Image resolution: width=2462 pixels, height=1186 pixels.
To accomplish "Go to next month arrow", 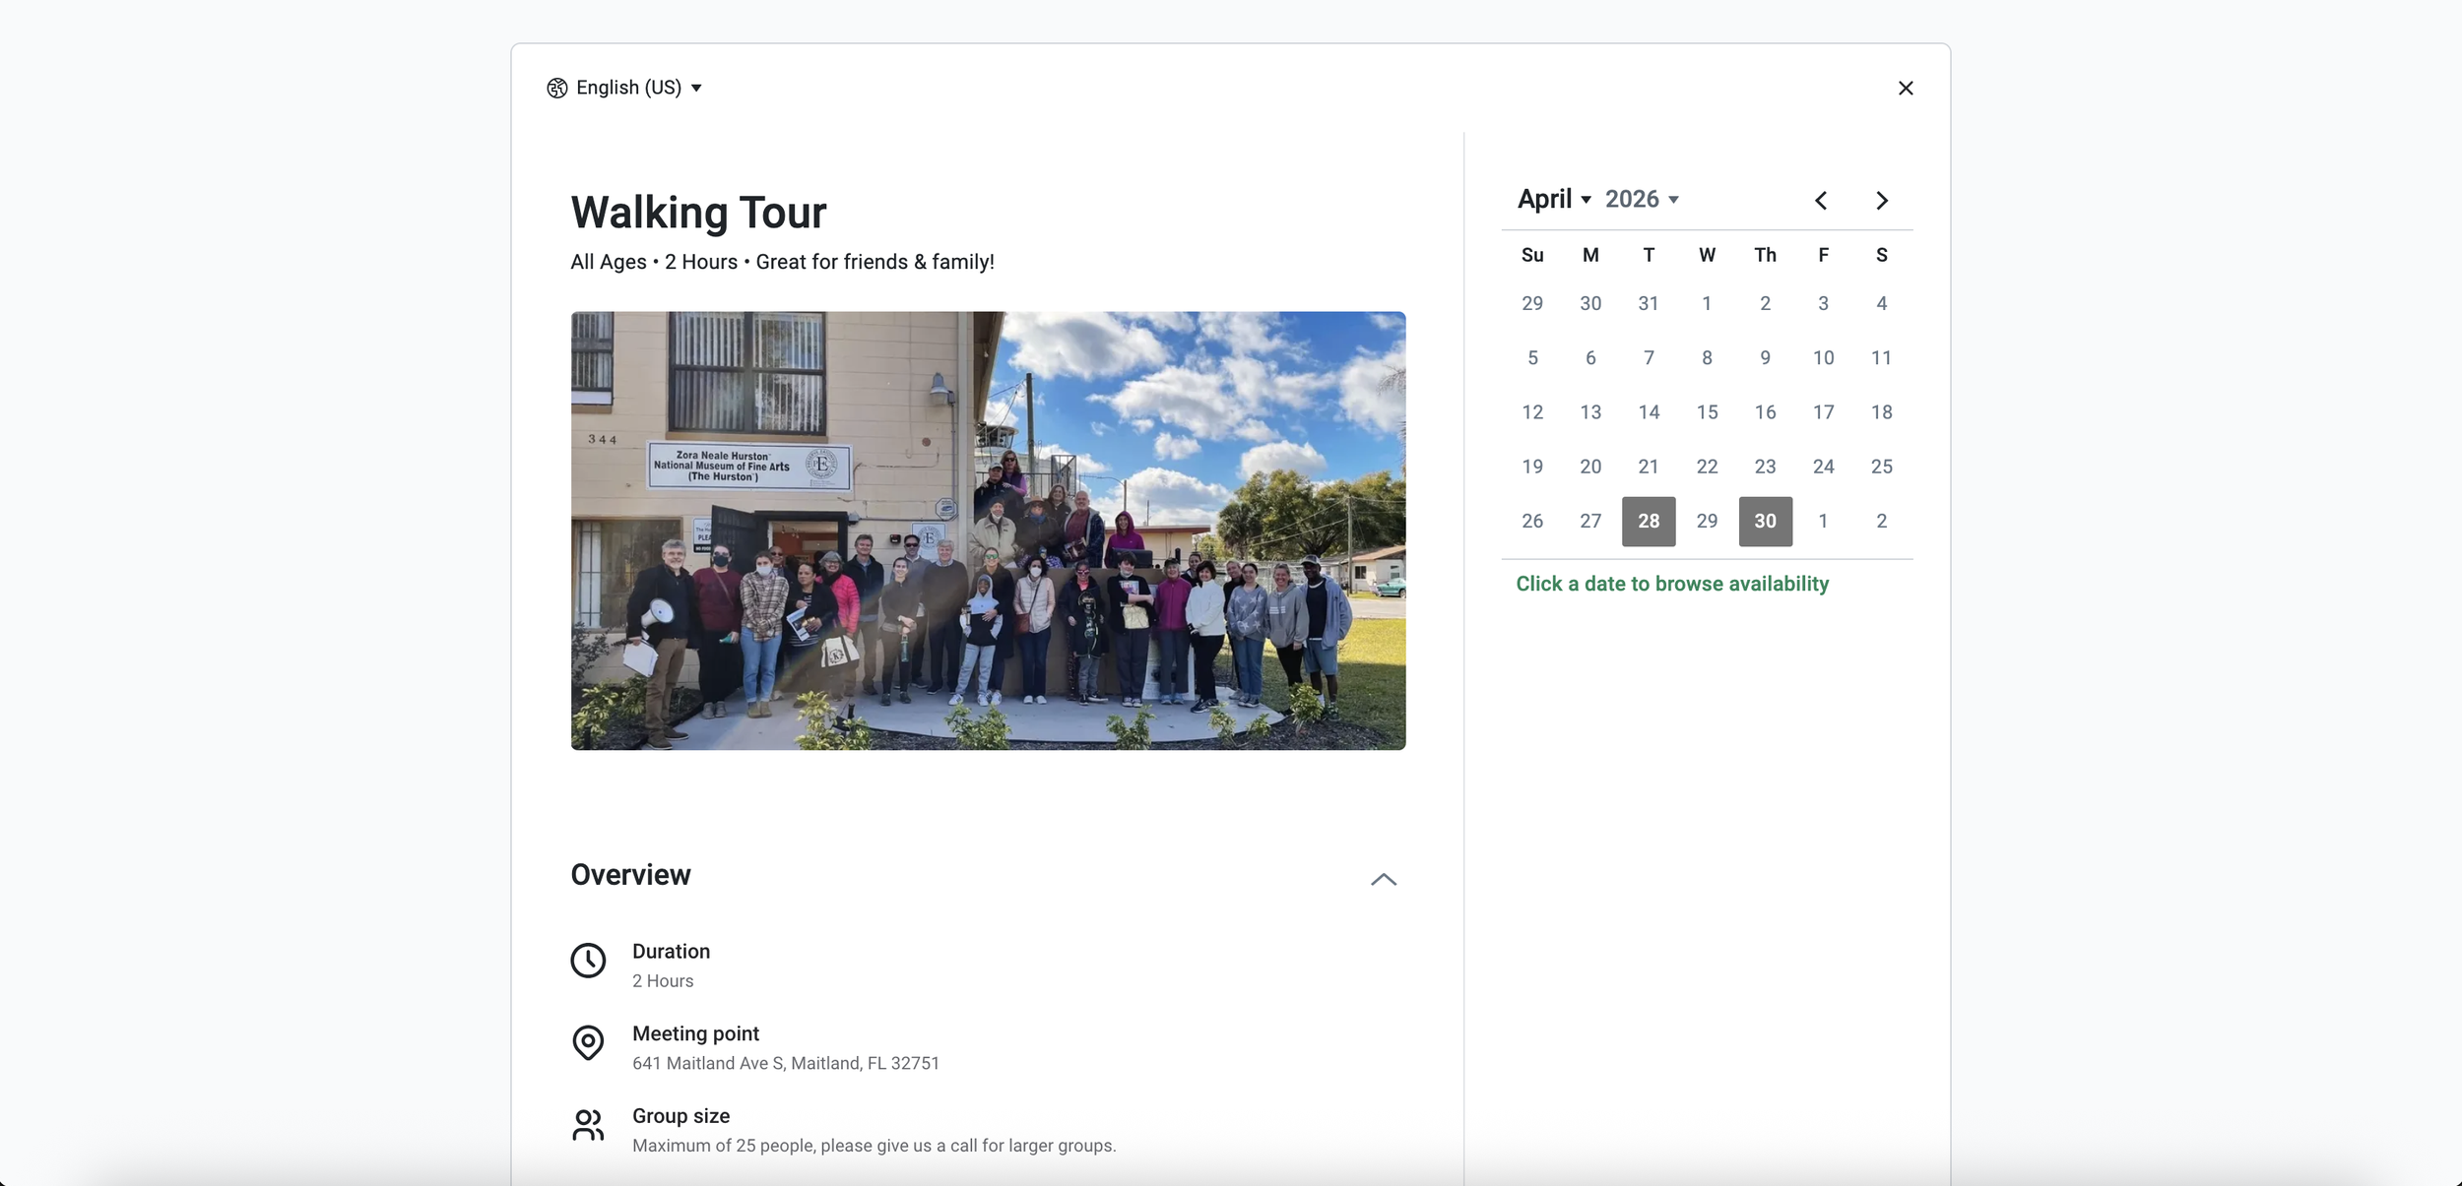I will point(1881,201).
